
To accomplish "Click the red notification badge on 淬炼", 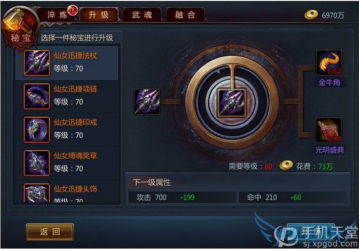I will point(73,10).
